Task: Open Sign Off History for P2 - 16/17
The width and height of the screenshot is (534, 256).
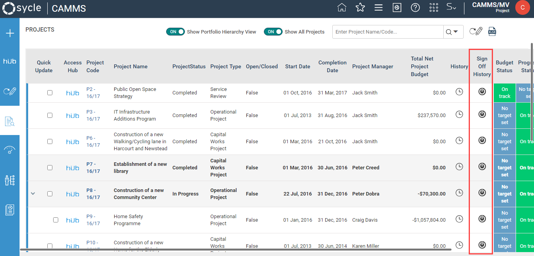Action: (x=482, y=92)
